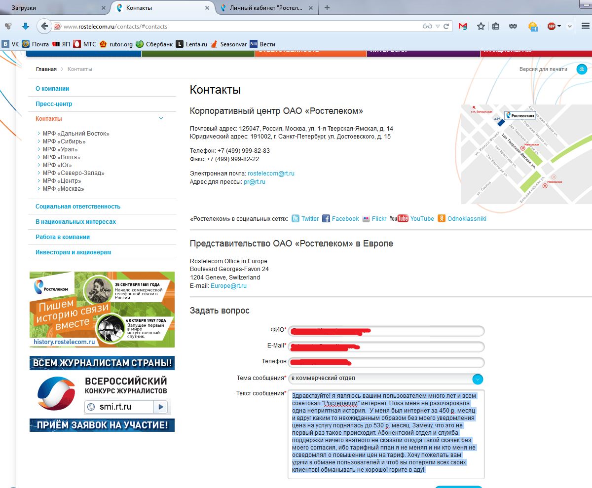
Task: Open the ЯП bookmark
Action: (x=62, y=44)
